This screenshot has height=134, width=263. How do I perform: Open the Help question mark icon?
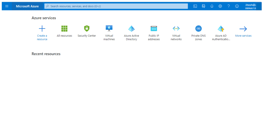point(229,6)
